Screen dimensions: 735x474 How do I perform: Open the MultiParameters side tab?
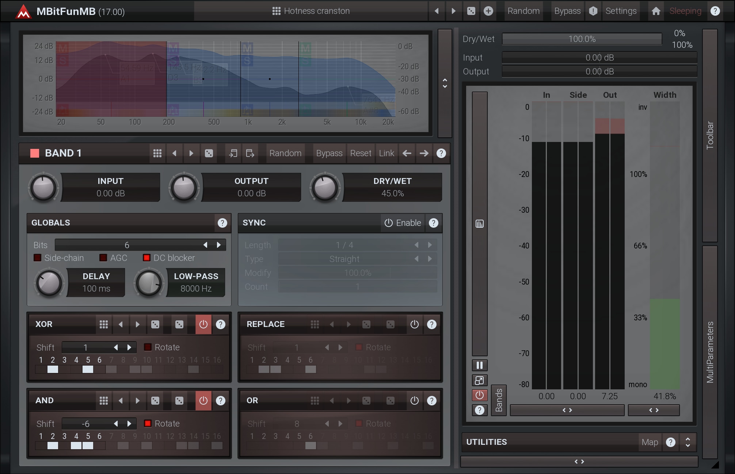(x=709, y=352)
